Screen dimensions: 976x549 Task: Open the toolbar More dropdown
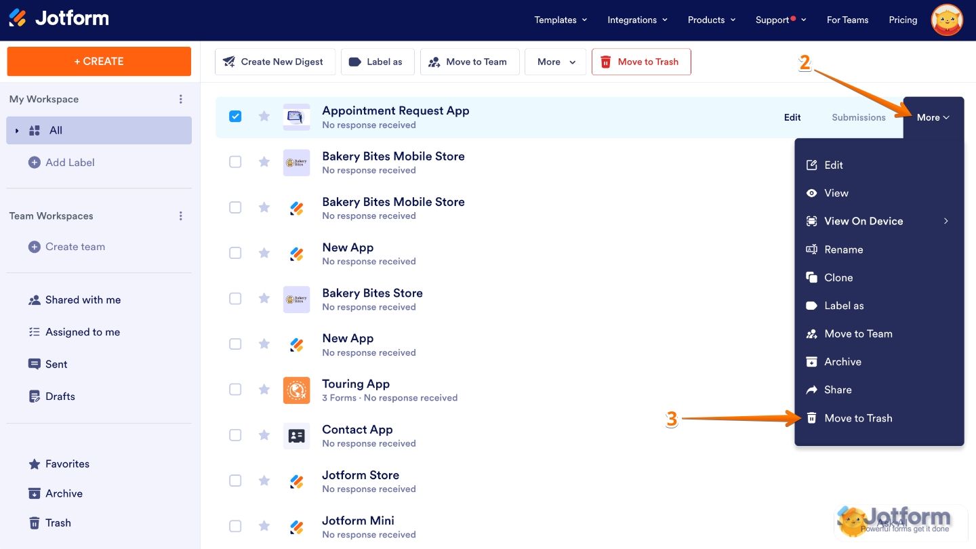[x=556, y=62]
